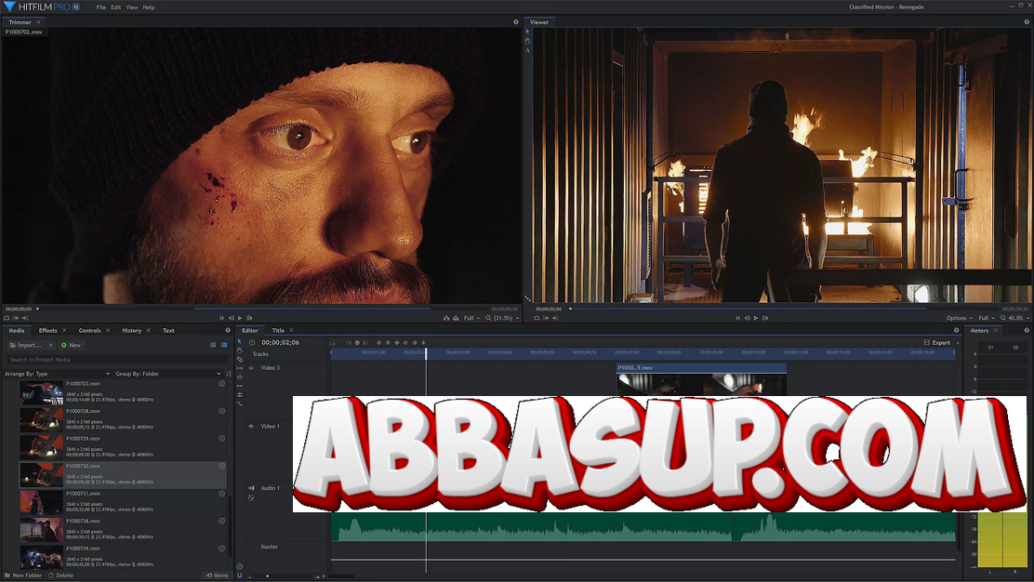This screenshot has height=582, width=1034.
Task: Open the Help menu
Action: coord(149,7)
